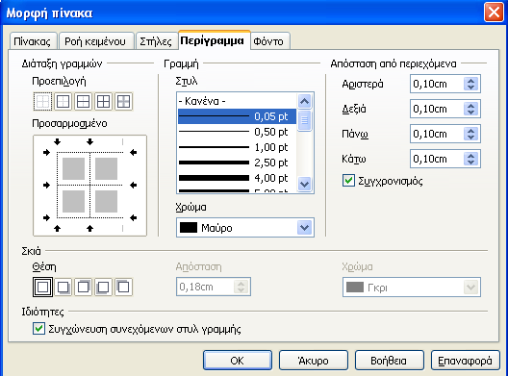The width and height of the screenshot is (508, 376).
Task: Click the shadow Απόσταση stepper arrows
Action: coord(241,287)
